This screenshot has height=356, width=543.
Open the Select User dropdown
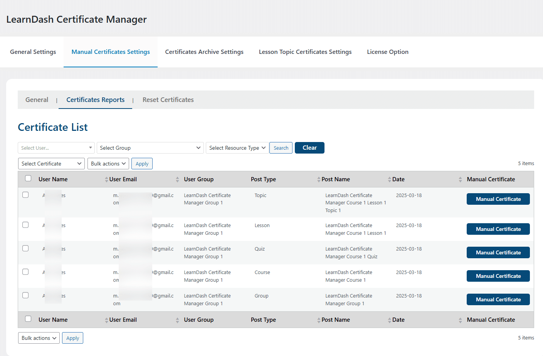[56, 148]
